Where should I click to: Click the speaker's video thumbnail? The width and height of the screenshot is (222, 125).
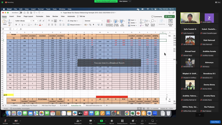click(190, 18)
